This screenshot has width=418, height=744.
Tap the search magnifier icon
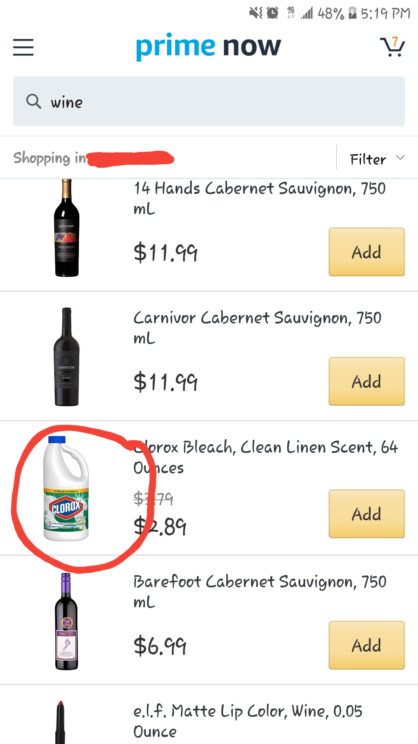pyautogui.click(x=34, y=102)
